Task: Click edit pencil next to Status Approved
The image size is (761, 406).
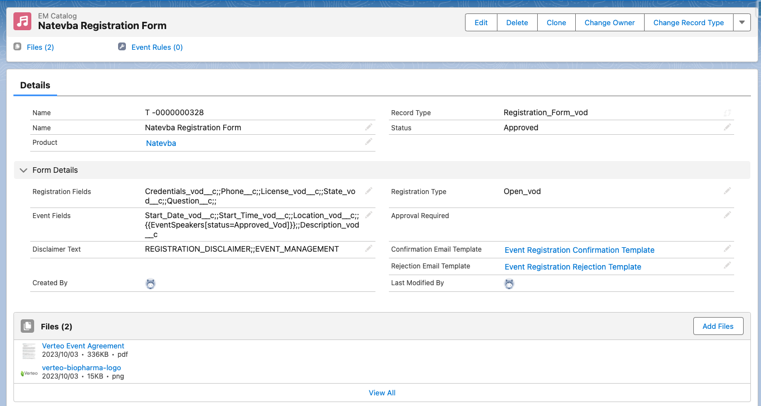Action: tap(727, 127)
